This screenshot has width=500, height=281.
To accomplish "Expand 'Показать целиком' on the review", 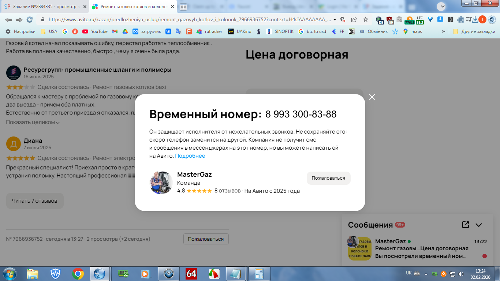I will [33, 122].
